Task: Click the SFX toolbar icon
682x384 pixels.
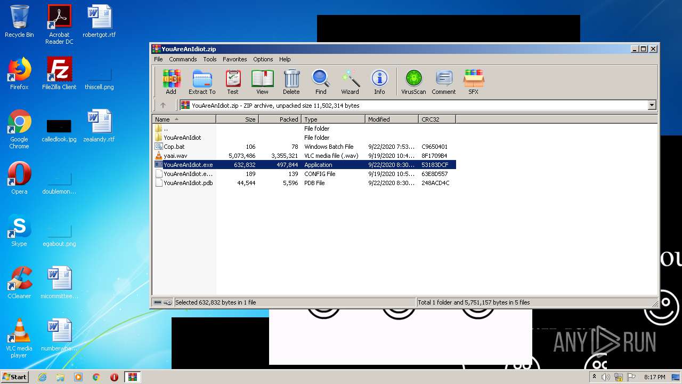Action: coord(473,82)
